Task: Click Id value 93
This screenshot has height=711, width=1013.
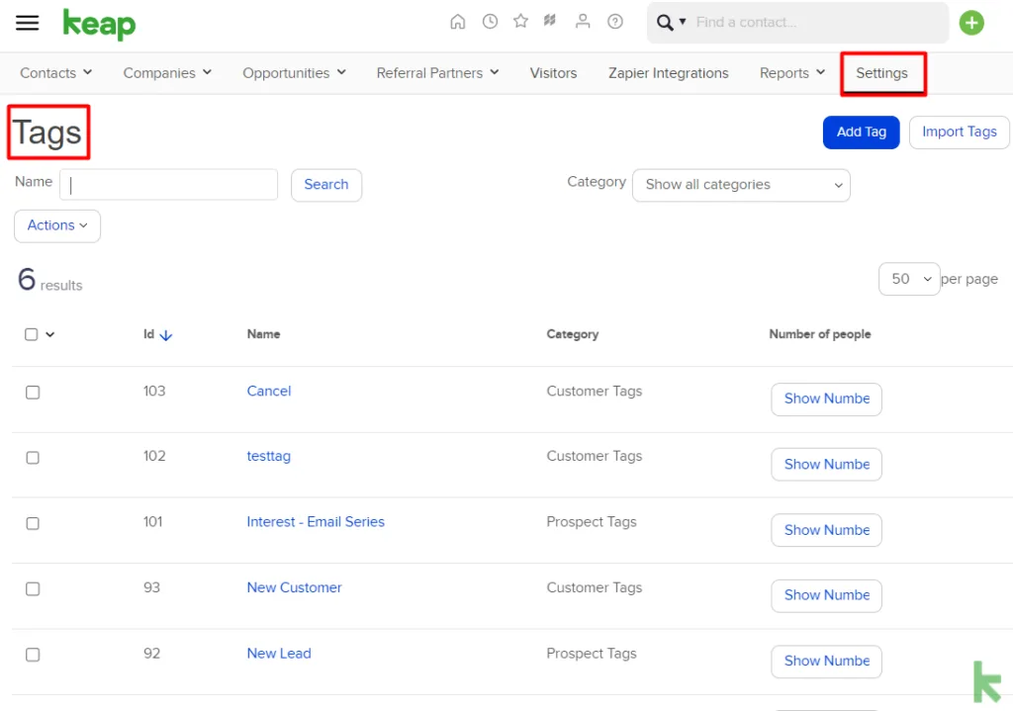Action: point(151,587)
